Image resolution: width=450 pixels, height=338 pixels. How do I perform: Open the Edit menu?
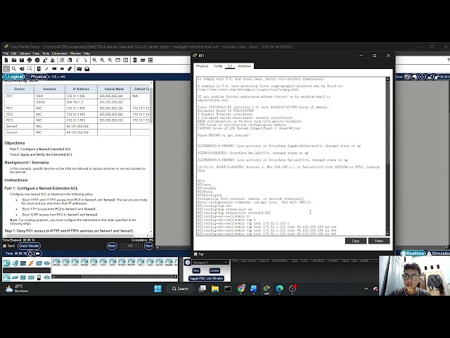[14, 54]
